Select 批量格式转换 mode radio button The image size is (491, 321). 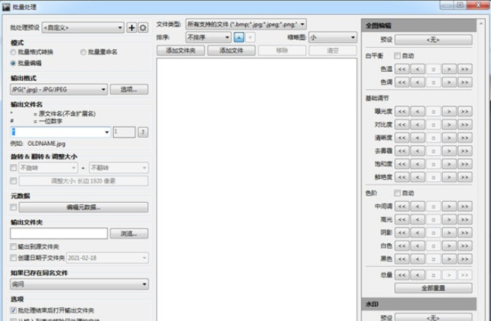13,52
